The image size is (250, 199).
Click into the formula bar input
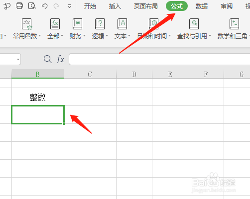pos(159,59)
